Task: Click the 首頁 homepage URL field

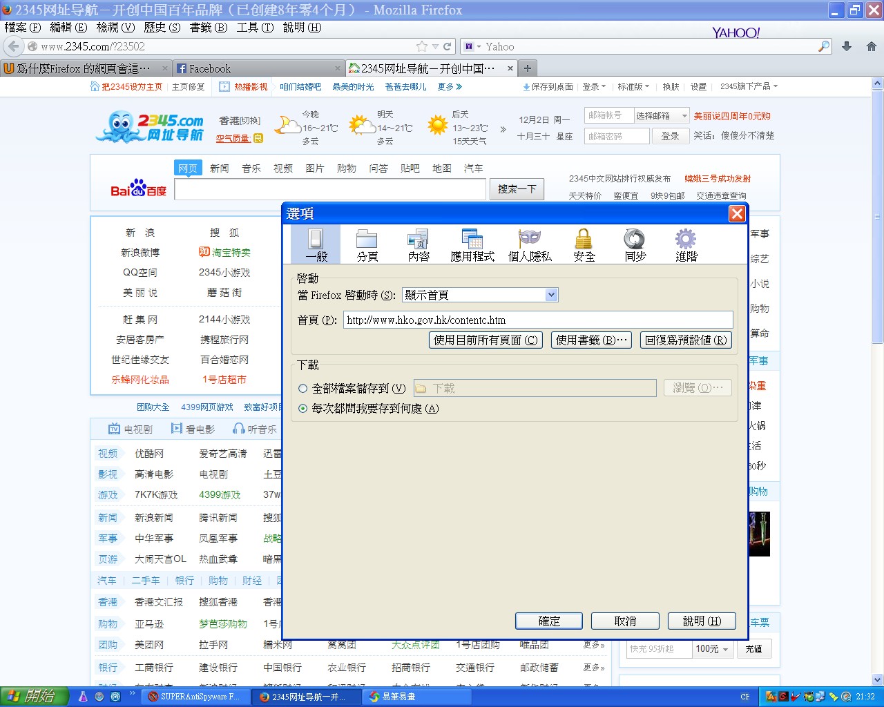Action: point(537,320)
